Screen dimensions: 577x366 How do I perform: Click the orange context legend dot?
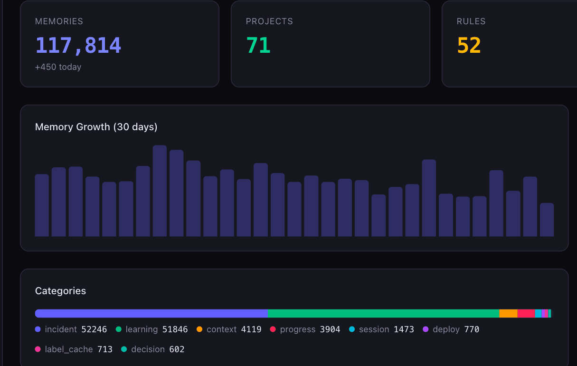199,329
